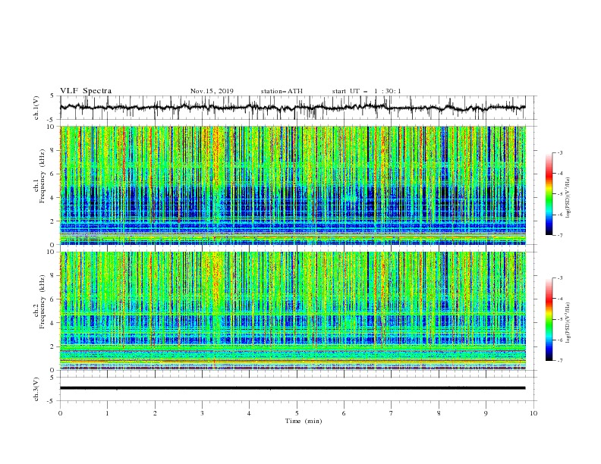601x464 pixels.
Task: Click the ch.3 flat voltage trace
Action: tap(292, 388)
